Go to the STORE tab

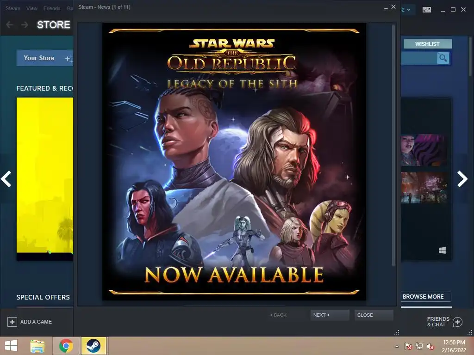[x=54, y=25]
